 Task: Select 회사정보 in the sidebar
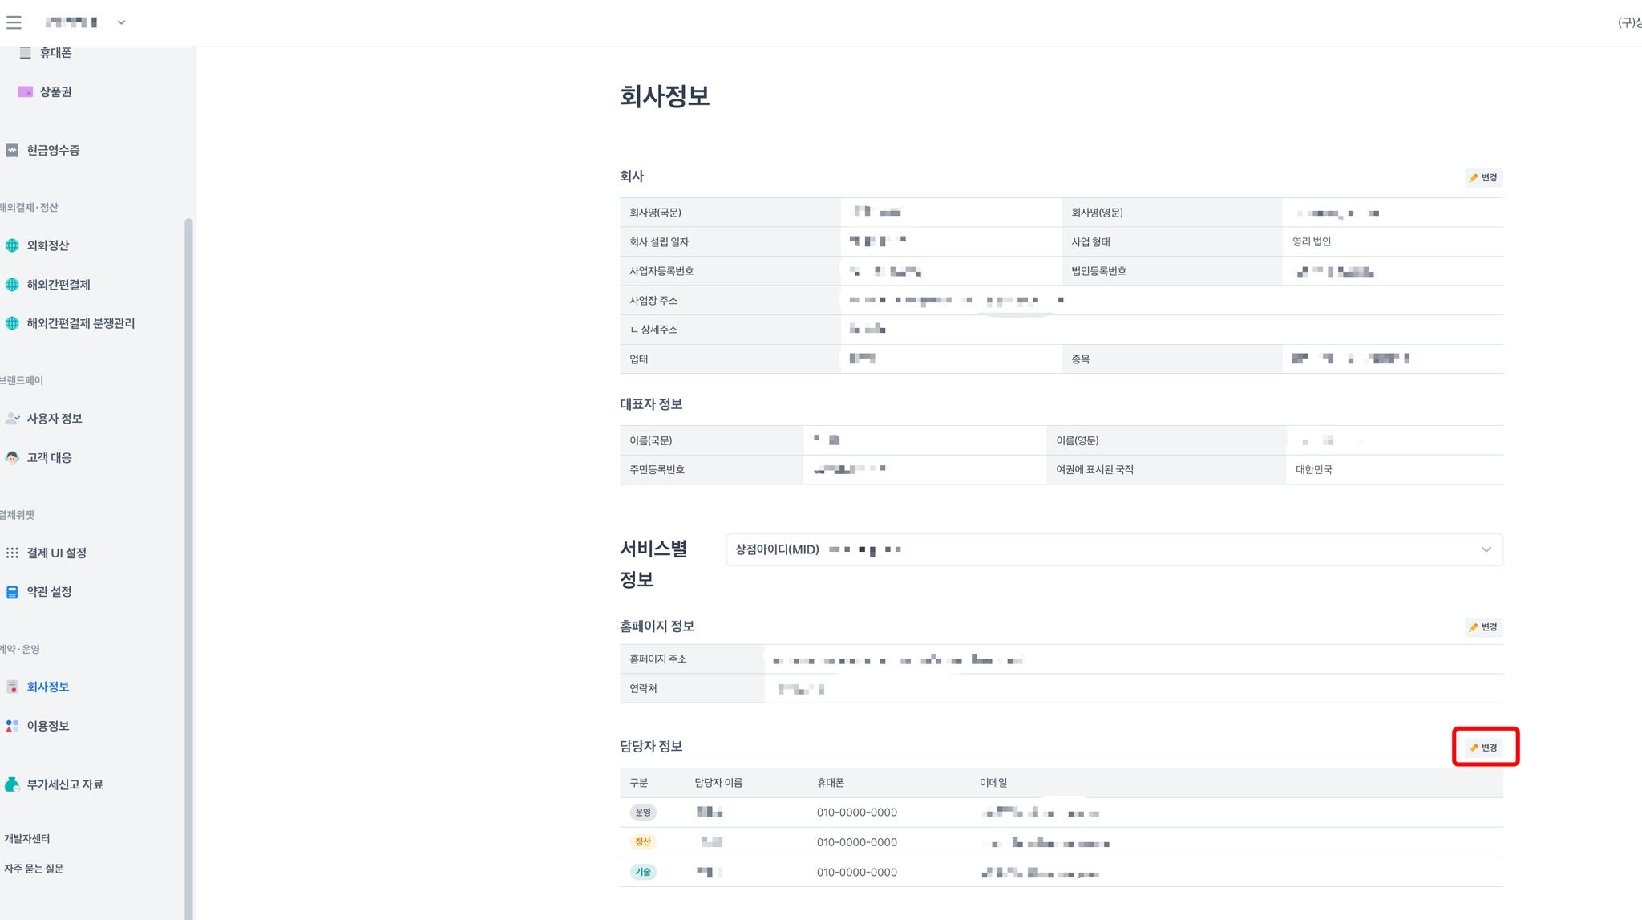48,687
